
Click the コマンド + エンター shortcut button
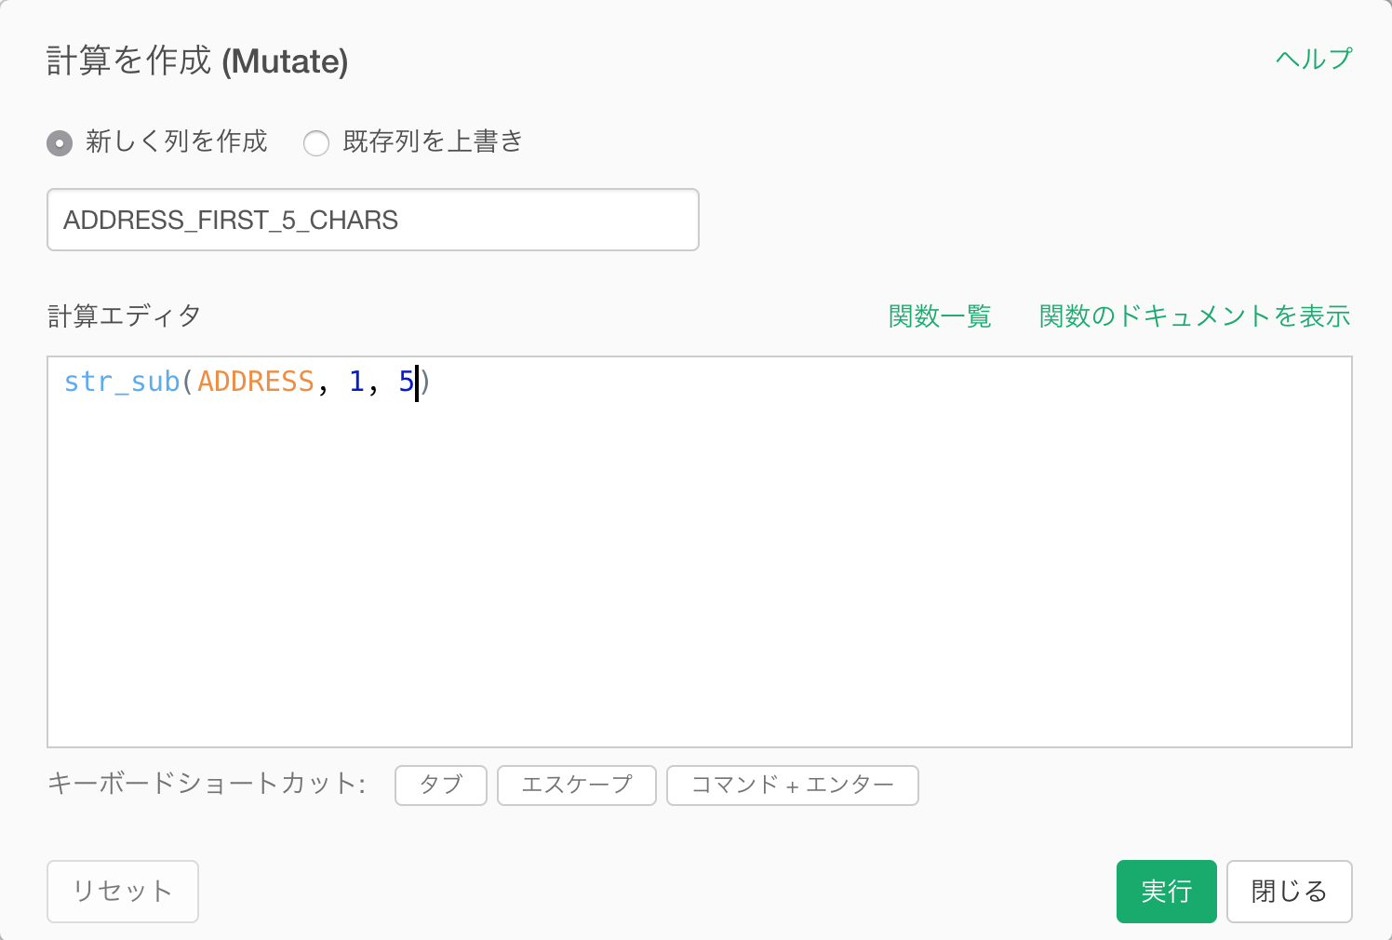793,786
